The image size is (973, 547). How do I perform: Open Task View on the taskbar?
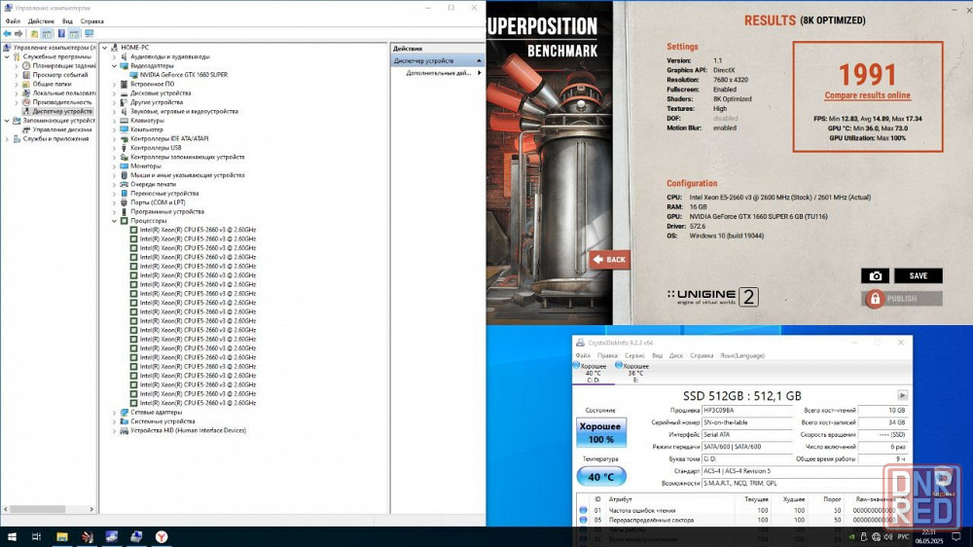[x=36, y=536]
